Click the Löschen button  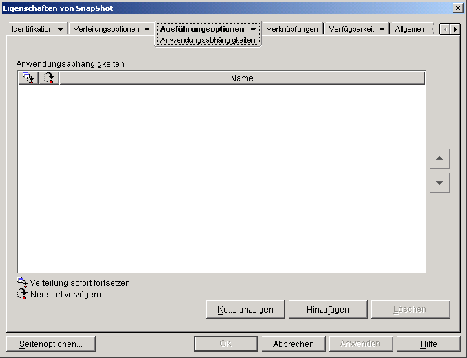410,310
